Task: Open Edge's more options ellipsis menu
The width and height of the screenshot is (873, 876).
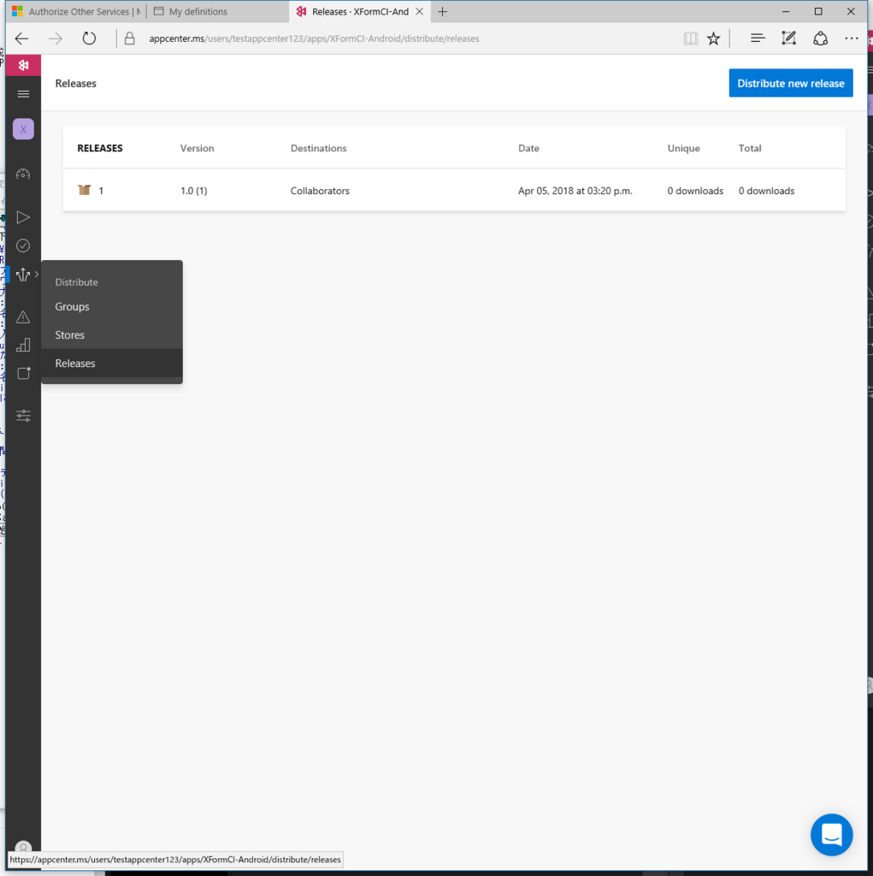Action: [852, 38]
